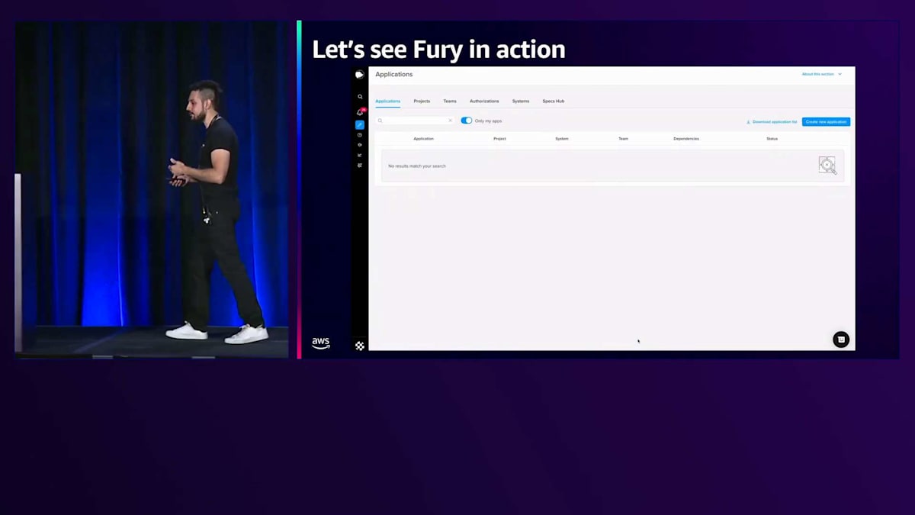Open the sidebar search magnifier icon

[360, 97]
